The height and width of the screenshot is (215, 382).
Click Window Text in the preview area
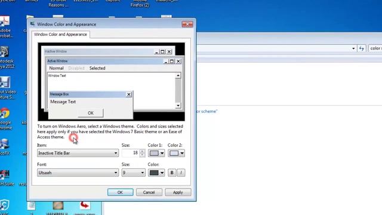57,76
